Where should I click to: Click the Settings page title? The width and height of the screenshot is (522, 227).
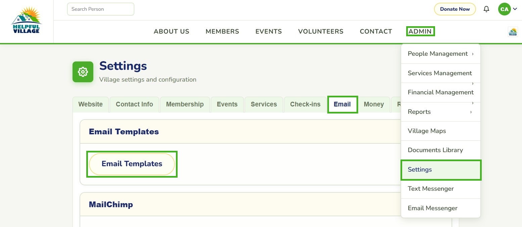click(123, 66)
